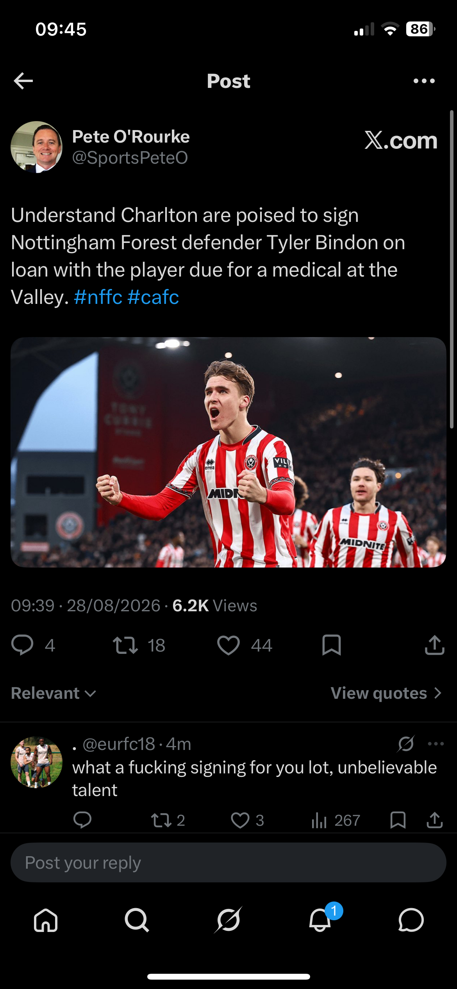Tap the Post your reply field
This screenshot has height=989, width=457.
click(x=228, y=862)
